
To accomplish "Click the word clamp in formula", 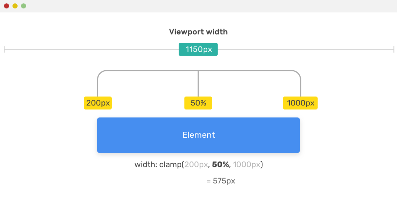I will point(171,165).
